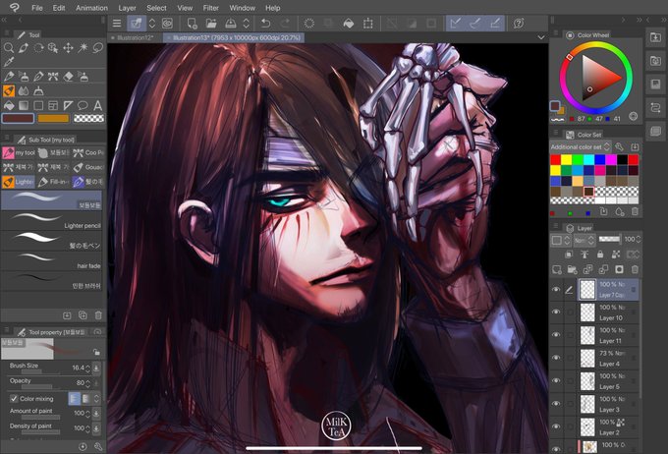This screenshot has height=454, width=668.
Task: Select the transparent color swatch in Tool palette
Action: coord(88,119)
